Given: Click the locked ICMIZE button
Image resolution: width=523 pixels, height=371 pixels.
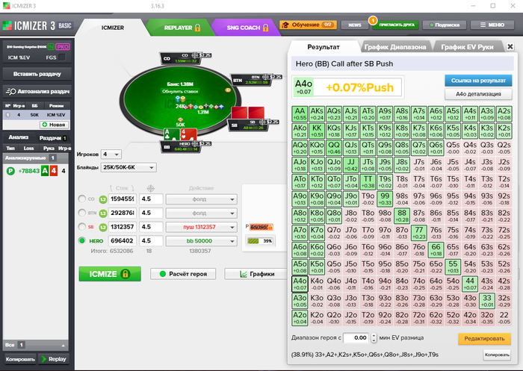Looking at the screenshot, I should click(x=110, y=274).
